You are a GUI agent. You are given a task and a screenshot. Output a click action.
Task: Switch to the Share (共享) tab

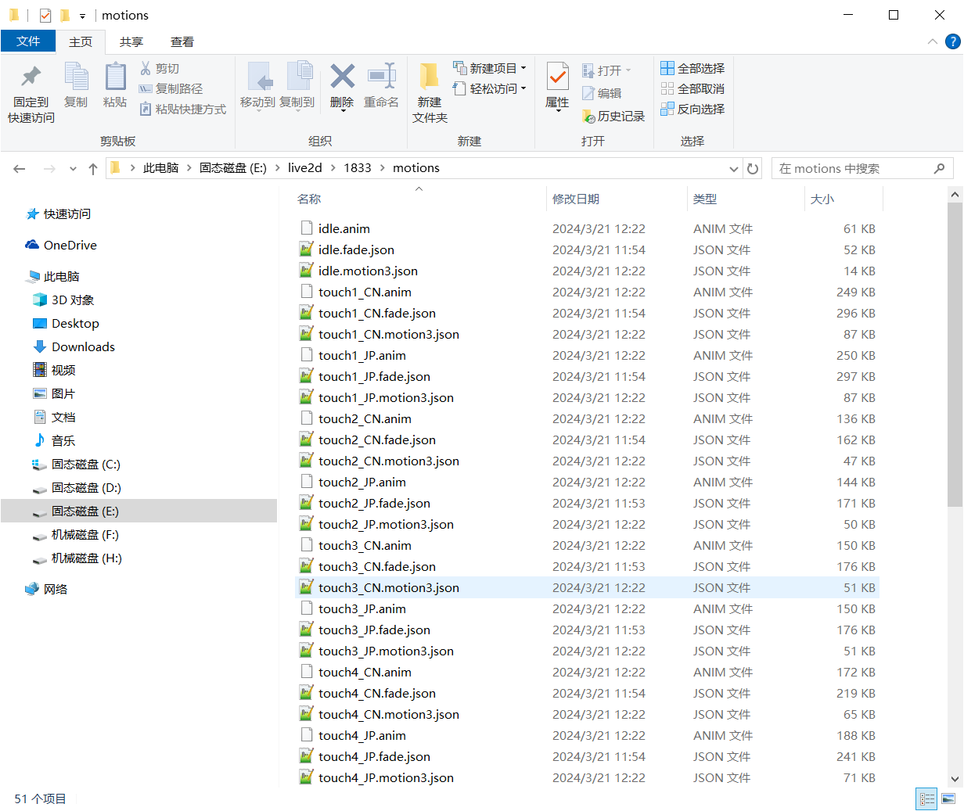tap(131, 42)
